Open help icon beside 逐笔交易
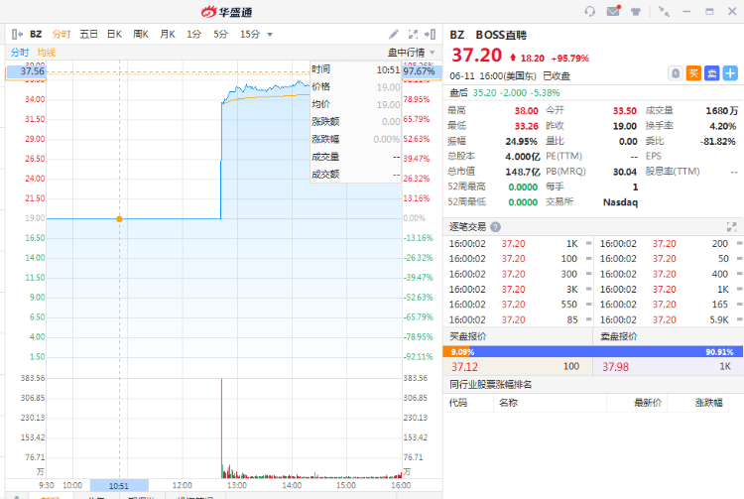 click(495, 227)
